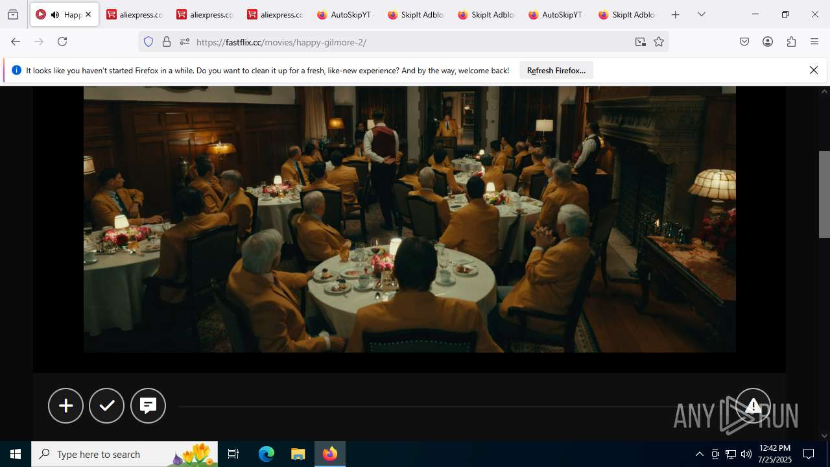Viewport: 830px width, 467px height.
Task: Mark movie as watched with checkmark
Action: (106, 405)
